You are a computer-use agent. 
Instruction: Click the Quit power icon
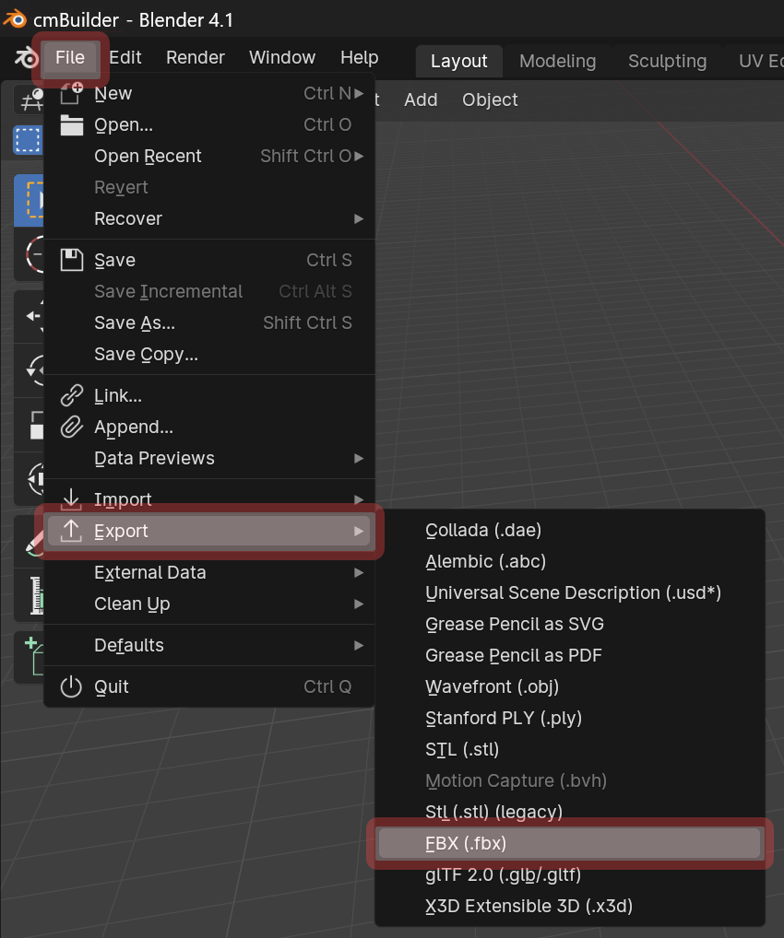(x=71, y=686)
